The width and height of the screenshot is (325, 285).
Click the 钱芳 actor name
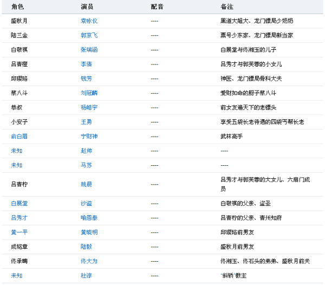click(x=86, y=79)
